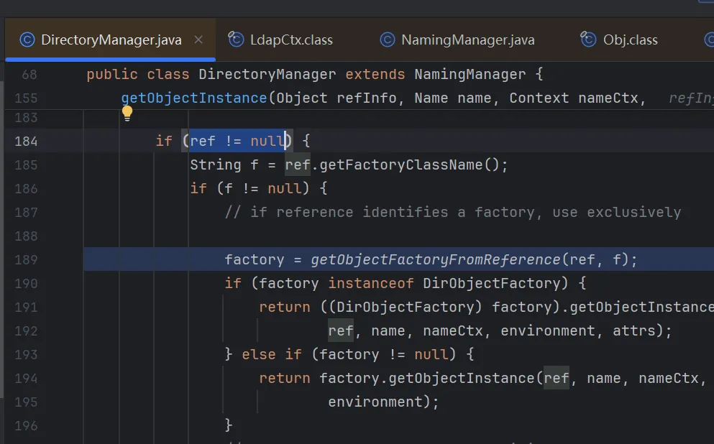This screenshot has width=714, height=444.
Task: Click the yellow lightbulb quick-fix icon
Action: point(127,114)
